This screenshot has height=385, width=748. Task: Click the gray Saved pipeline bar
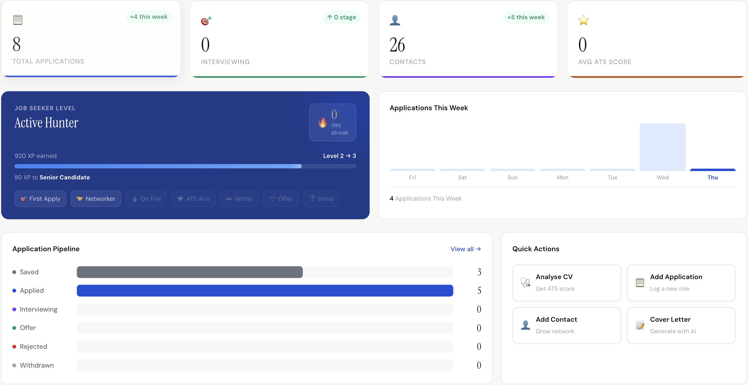[x=190, y=272]
